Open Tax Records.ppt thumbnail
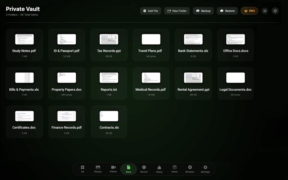The height and width of the screenshot is (180, 288). coord(109,39)
